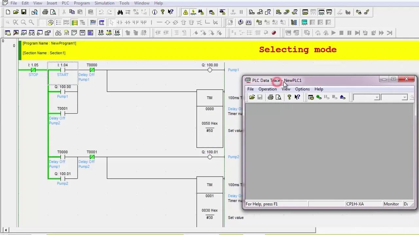
Task: Toggle the project workspace window icon
Action: 8,33
